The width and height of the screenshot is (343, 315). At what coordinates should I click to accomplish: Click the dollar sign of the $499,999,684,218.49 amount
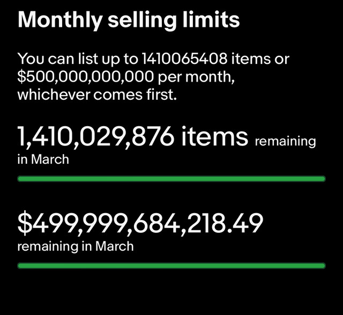(x=24, y=223)
